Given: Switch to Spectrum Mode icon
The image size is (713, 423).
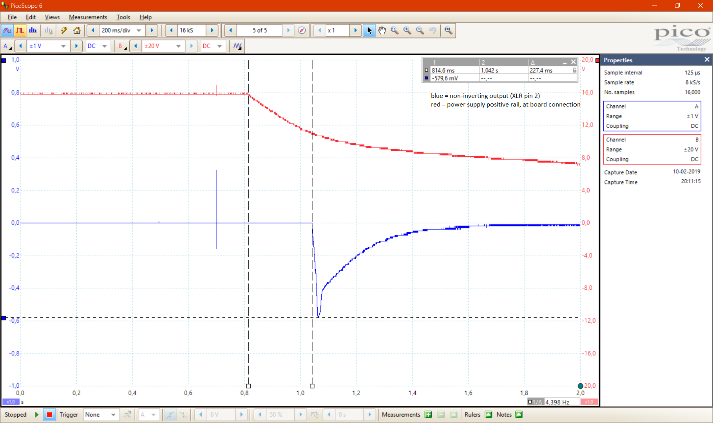Looking at the screenshot, I should (x=33, y=30).
